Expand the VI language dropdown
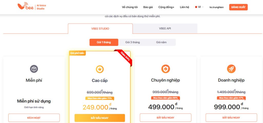The width and height of the screenshot is (263, 123). [x=200, y=7]
